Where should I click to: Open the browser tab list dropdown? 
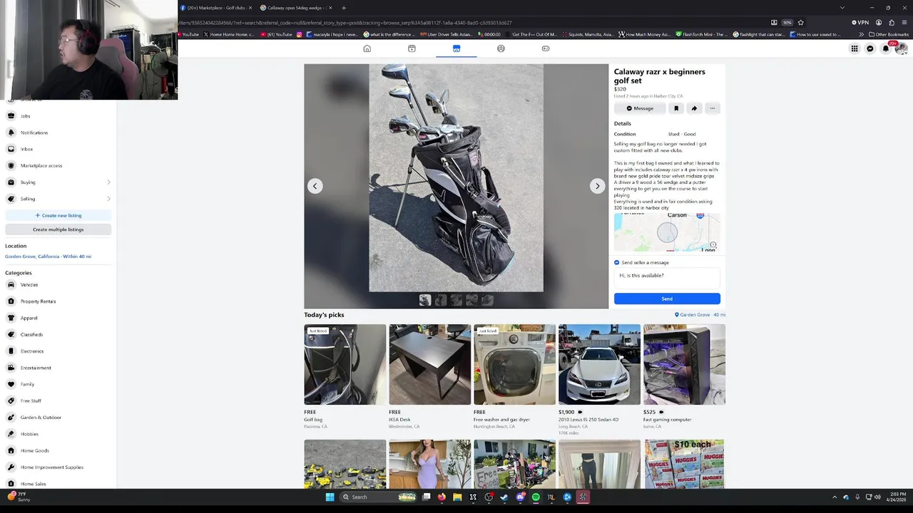(x=842, y=8)
